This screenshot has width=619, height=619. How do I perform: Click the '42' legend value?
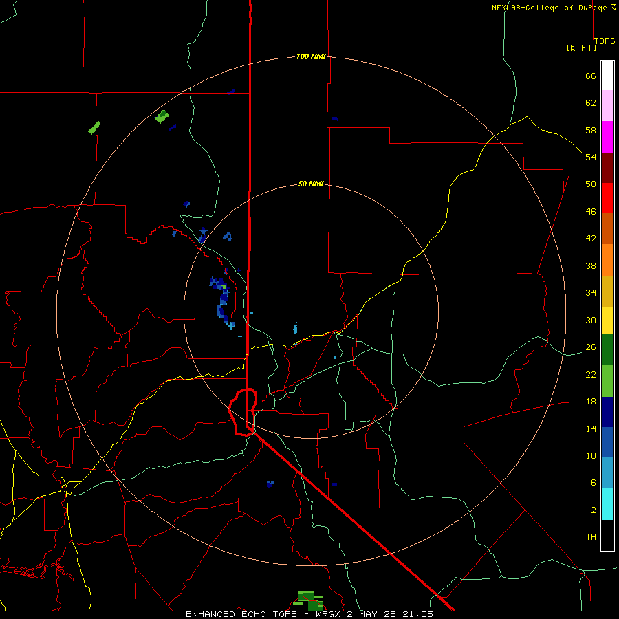[x=591, y=239]
